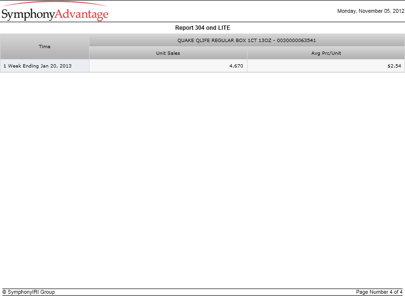
Task: Select the Time column header
Action: click(x=44, y=47)
